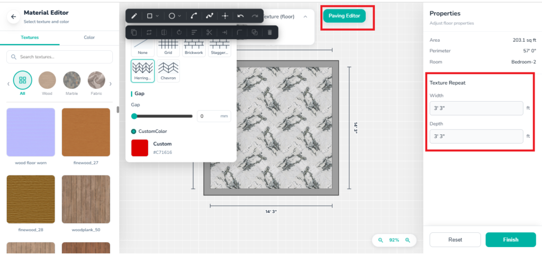The image size is (542, 255).
Task: Select the spline curve tool
Action: [210, 16]
